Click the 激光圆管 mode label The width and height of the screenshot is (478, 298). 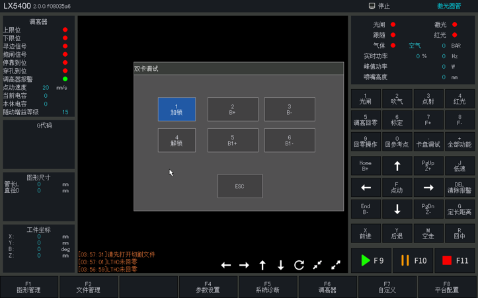tap(449, 6)
